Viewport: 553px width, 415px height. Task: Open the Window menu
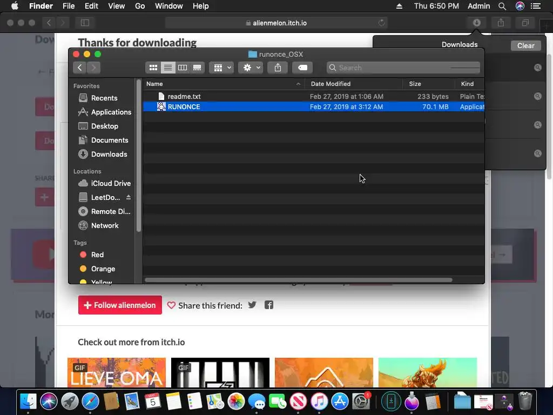(x=169, y=6)
